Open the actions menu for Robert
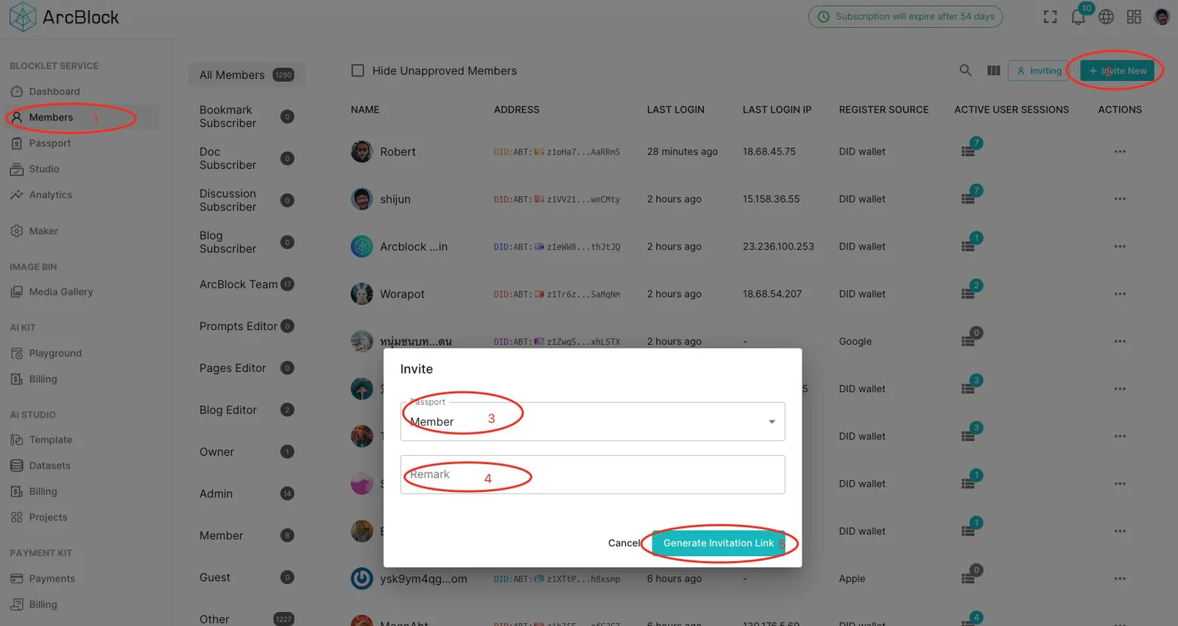The image size is (1178, 626). coord(1120,152)
